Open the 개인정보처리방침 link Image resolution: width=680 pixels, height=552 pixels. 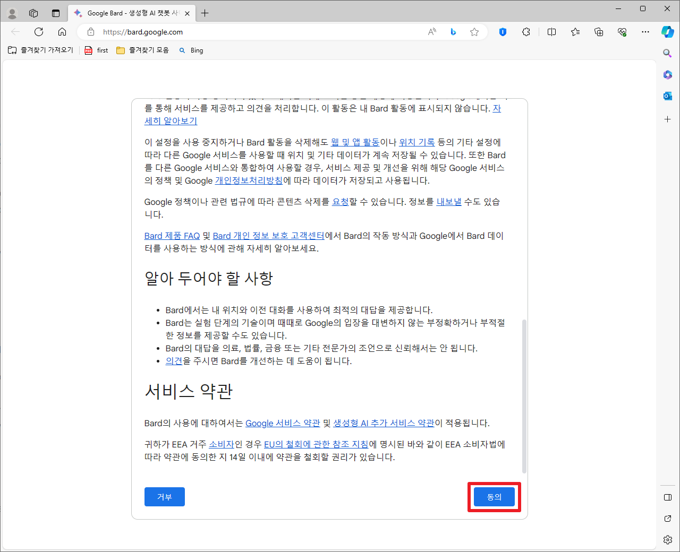point(249,180)
